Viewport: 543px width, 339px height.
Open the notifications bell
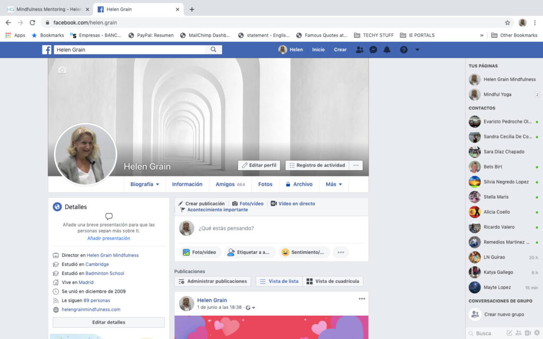(387, 50)
